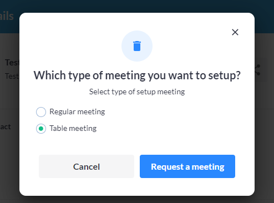This screenshot has width=274, height=203.
Task: Click the blue trash can icon
Action: coord(137,46)
